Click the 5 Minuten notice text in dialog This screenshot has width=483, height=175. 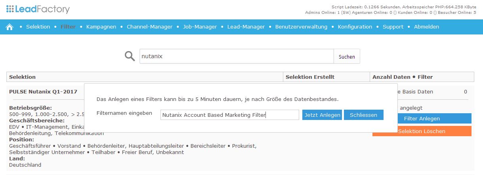[218, 99]
